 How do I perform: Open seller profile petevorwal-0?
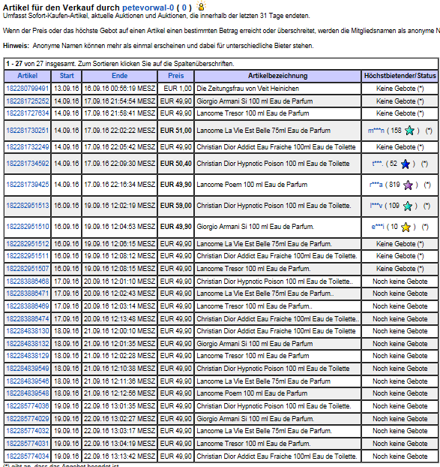coord(148,8)
